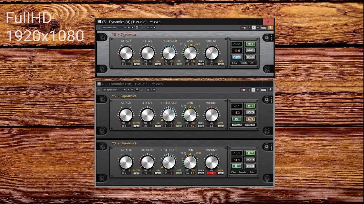The height and width of the screenshot is (204, 364).
Task: Go to previous preset in (st) window
Action: (129, 27)
